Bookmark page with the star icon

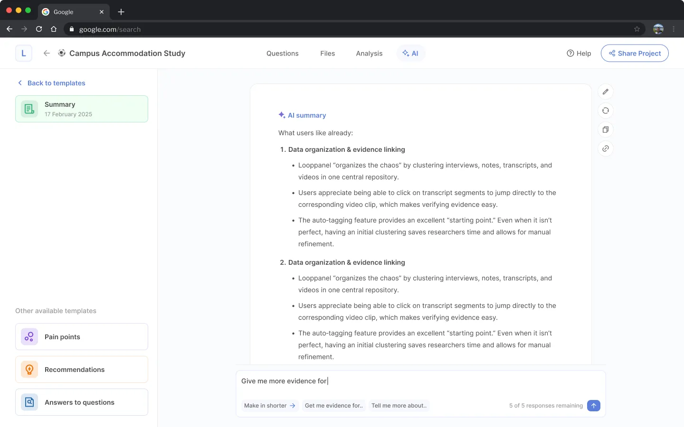[637, 29]
